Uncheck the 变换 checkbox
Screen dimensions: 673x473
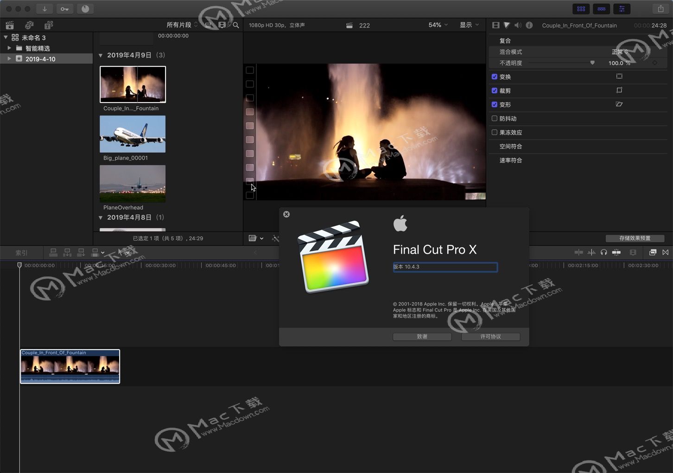coord(495,77)
